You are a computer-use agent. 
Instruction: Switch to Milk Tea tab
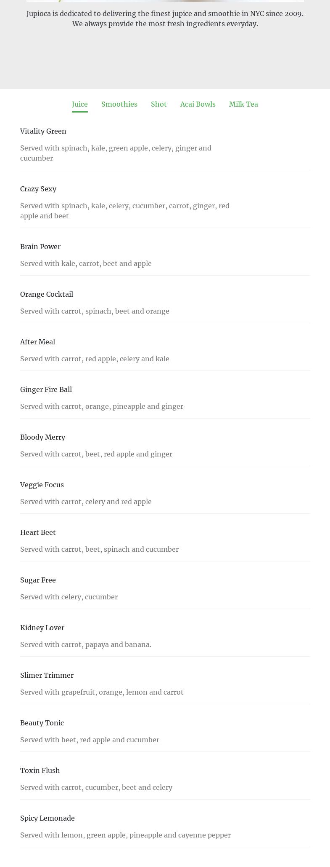point(243,104)
